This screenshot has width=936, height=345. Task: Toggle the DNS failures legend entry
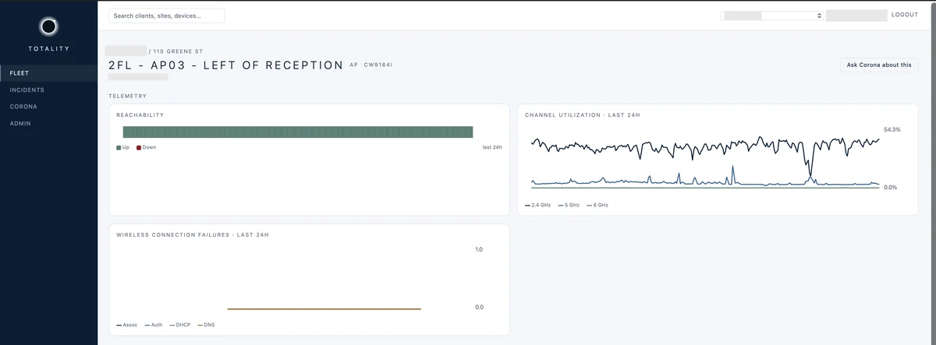click(206, 325)
